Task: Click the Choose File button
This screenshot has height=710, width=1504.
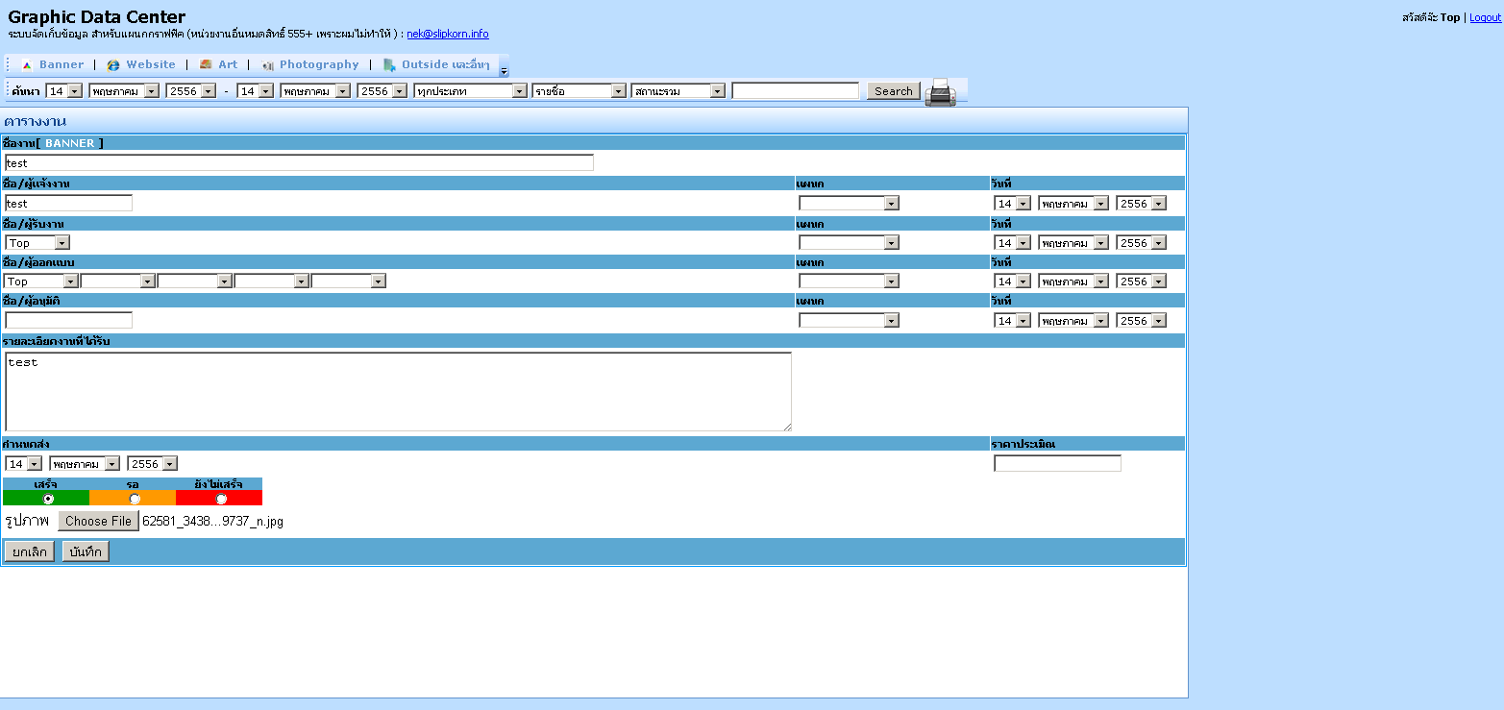Action: click(x=98, y=521)
